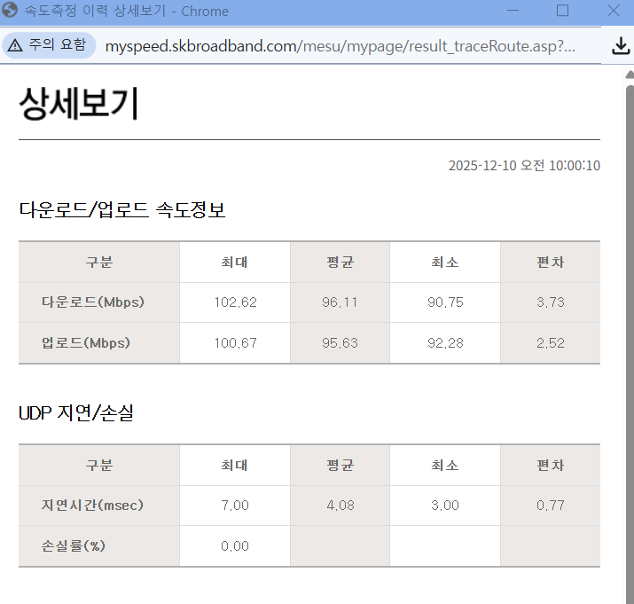The height and width of the screenshot is (604, 634).
Task: Click the download icon in the address bar
Action: 621,47
